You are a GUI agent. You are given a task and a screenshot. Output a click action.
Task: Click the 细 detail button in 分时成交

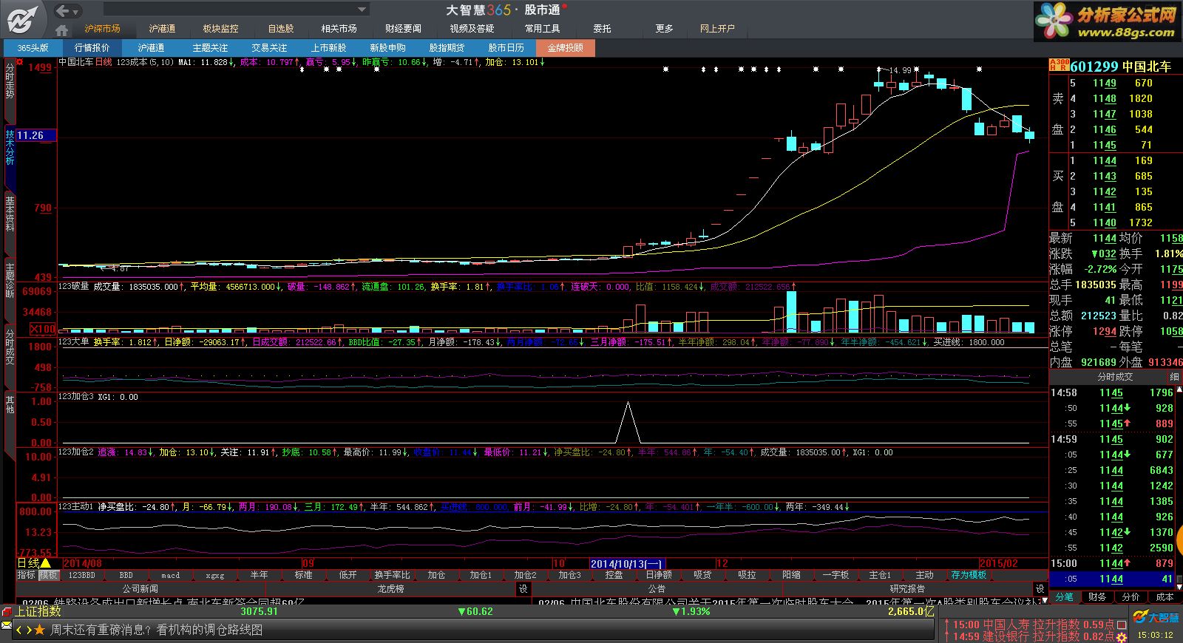click(x=1173, y=377)
